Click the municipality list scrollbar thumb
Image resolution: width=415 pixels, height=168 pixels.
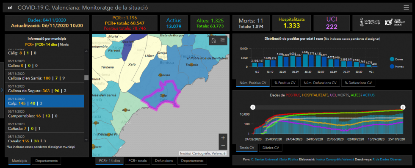(x=86, y=77)
